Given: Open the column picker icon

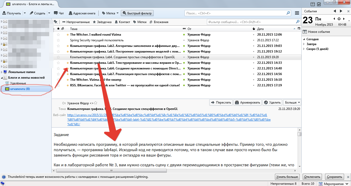Looking at the screenshot, I should tap(299, 29).
